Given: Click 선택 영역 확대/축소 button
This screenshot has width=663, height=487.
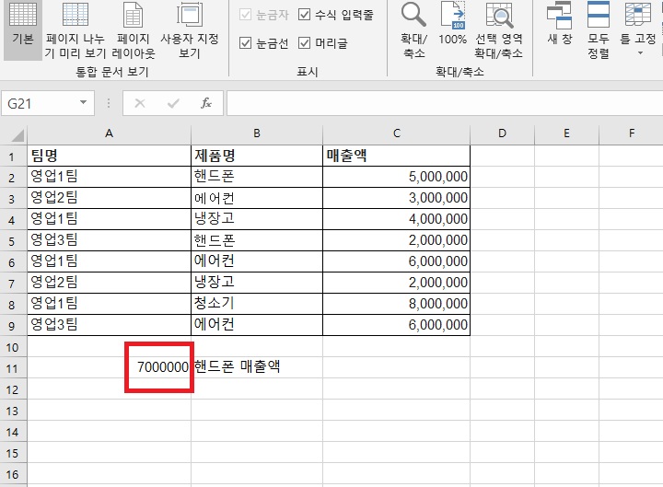Looking at the screenshot, I should pos(499,29).
